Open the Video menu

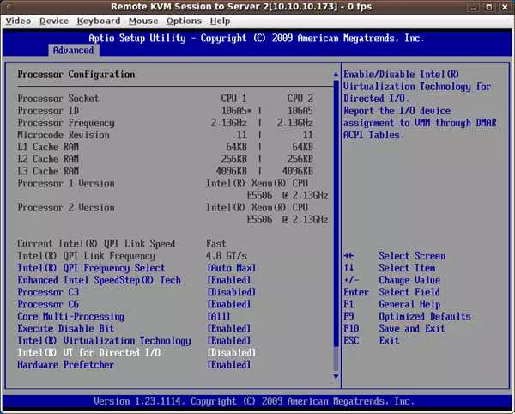[x=18, y=21]
